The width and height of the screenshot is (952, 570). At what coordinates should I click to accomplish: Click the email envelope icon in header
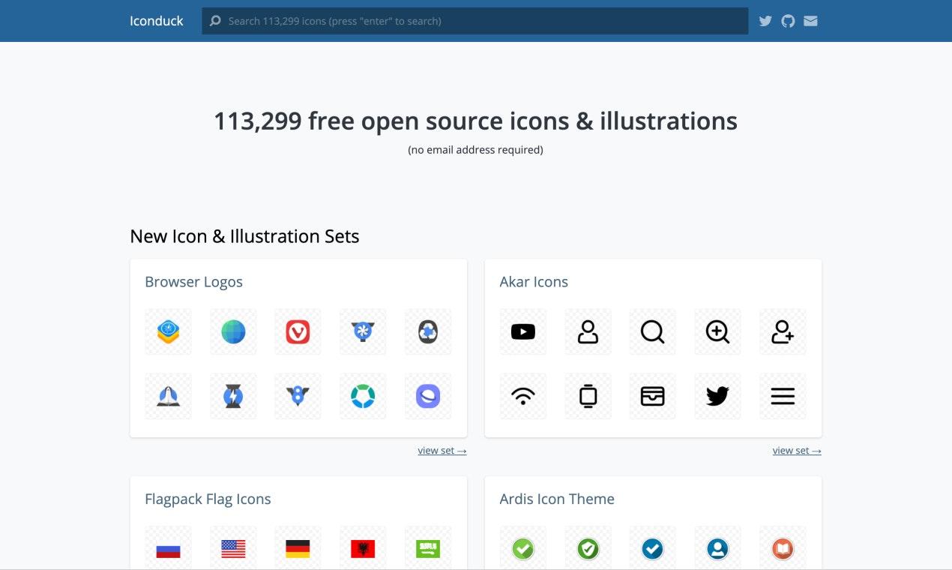coord(810,21)
